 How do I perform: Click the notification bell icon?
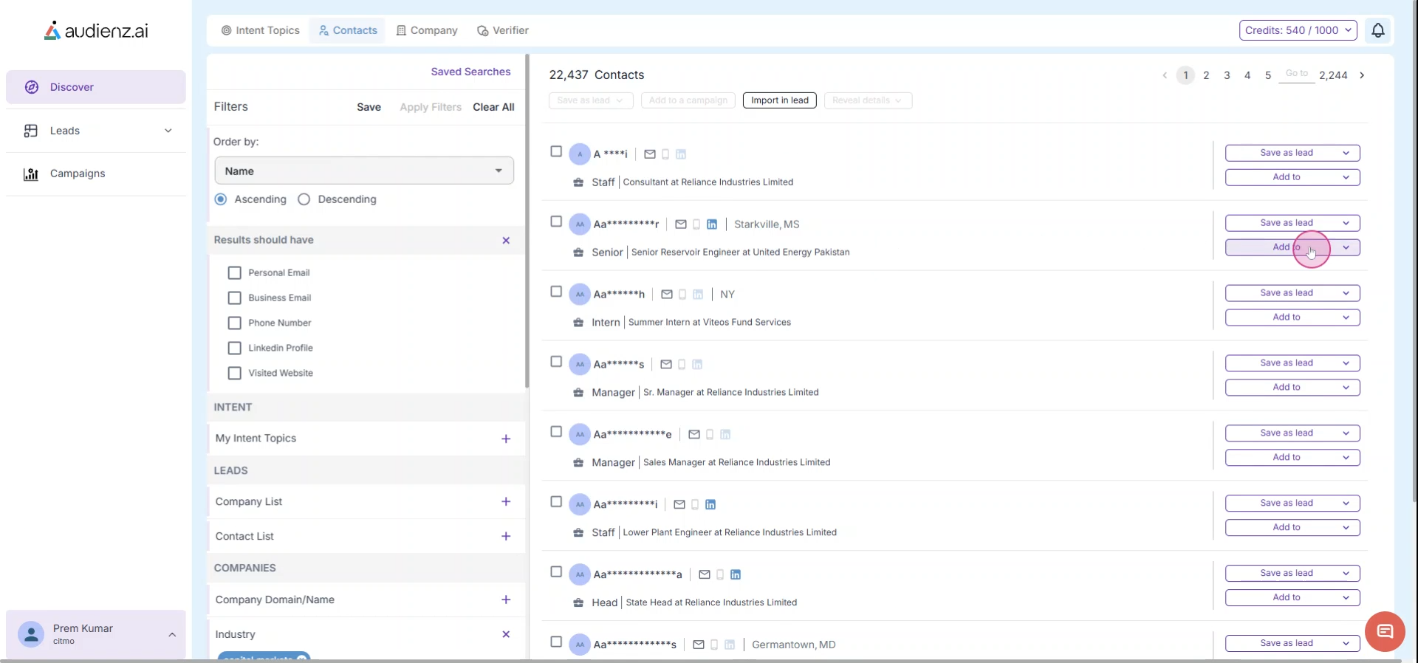[1377, 30]
